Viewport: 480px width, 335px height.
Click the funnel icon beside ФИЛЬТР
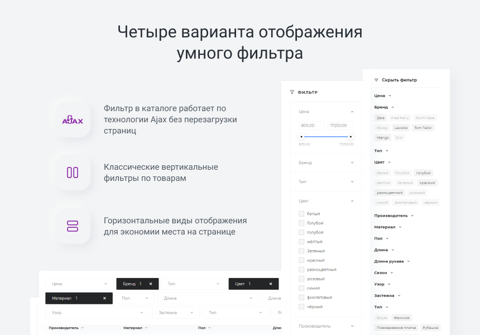click(x=292, y=92)
